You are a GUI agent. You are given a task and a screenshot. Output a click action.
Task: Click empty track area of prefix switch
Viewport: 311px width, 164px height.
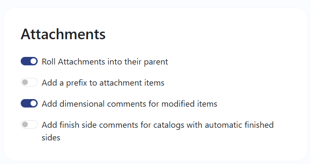coord(33,82)
